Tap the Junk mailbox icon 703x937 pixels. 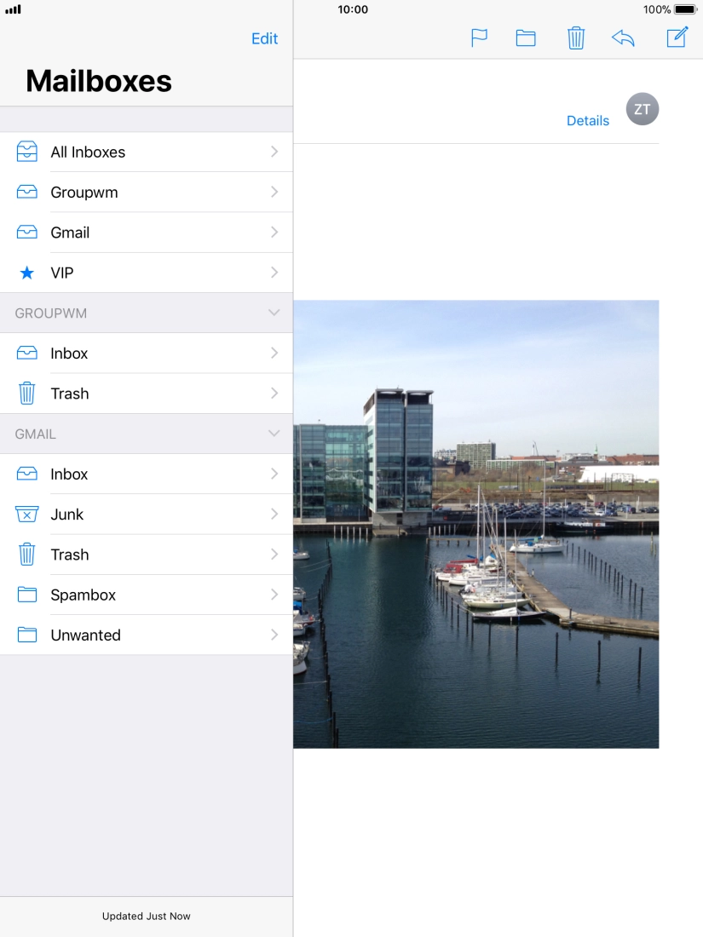27,514
